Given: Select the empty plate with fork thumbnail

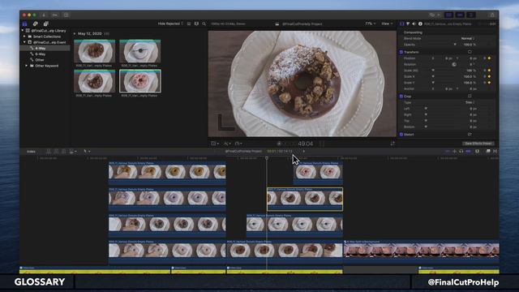Looking at the screenshot, I should point(140,51).
